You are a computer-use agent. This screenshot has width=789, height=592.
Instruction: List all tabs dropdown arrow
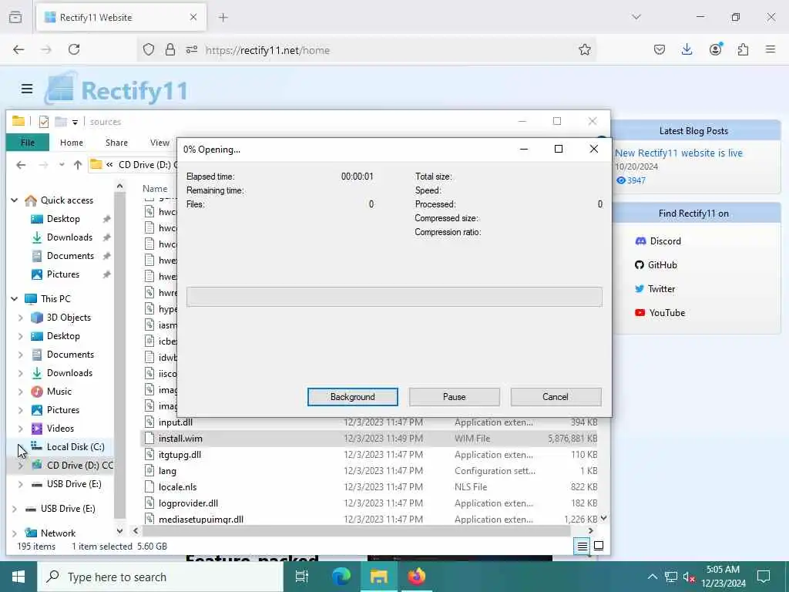pos(636,17)
